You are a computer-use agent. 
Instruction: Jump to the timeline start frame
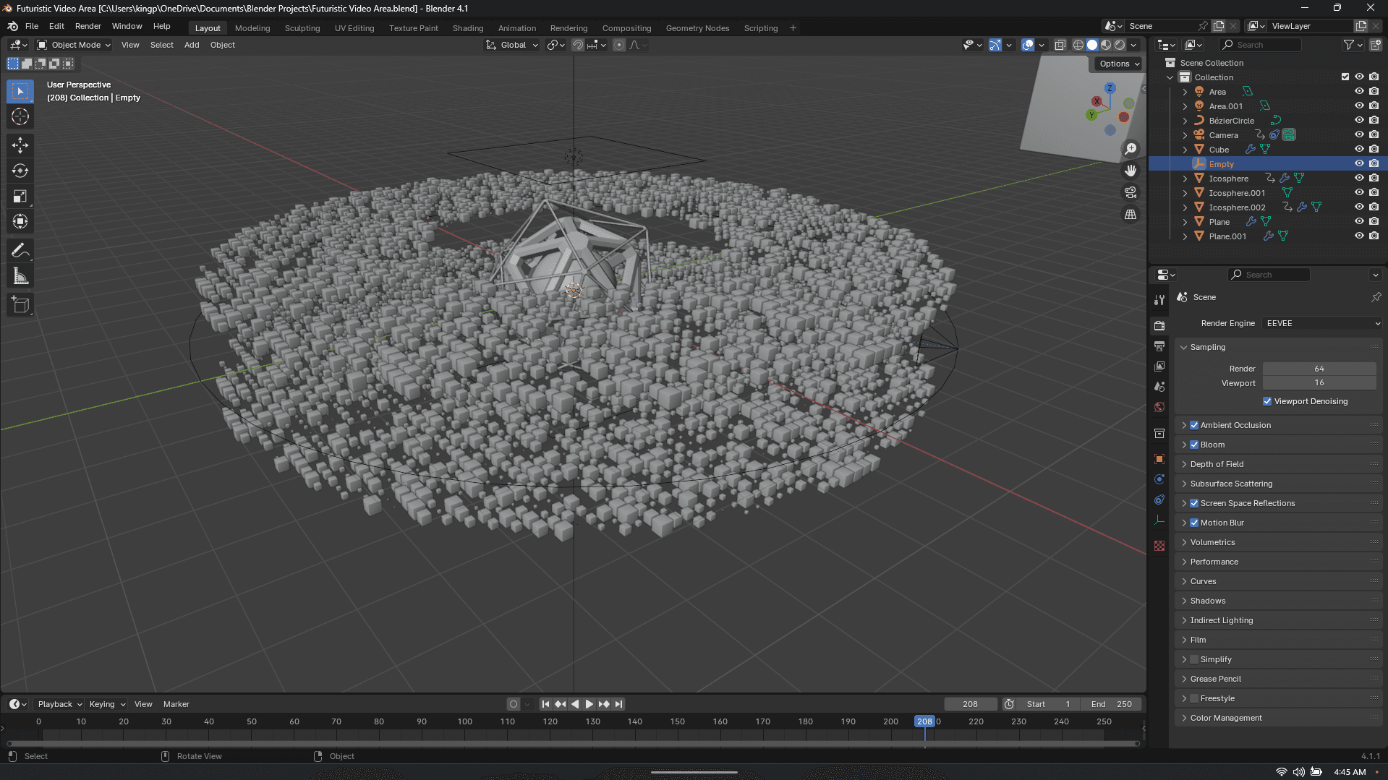[x=545, y=705]
